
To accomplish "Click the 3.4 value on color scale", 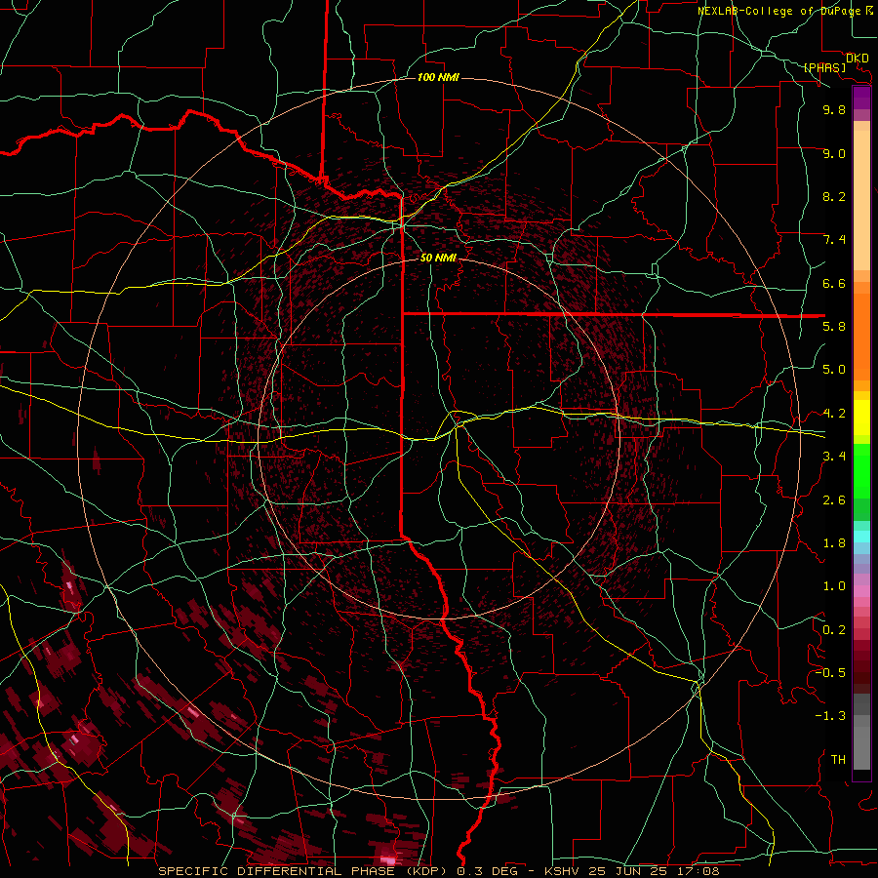I will (834, 457).
